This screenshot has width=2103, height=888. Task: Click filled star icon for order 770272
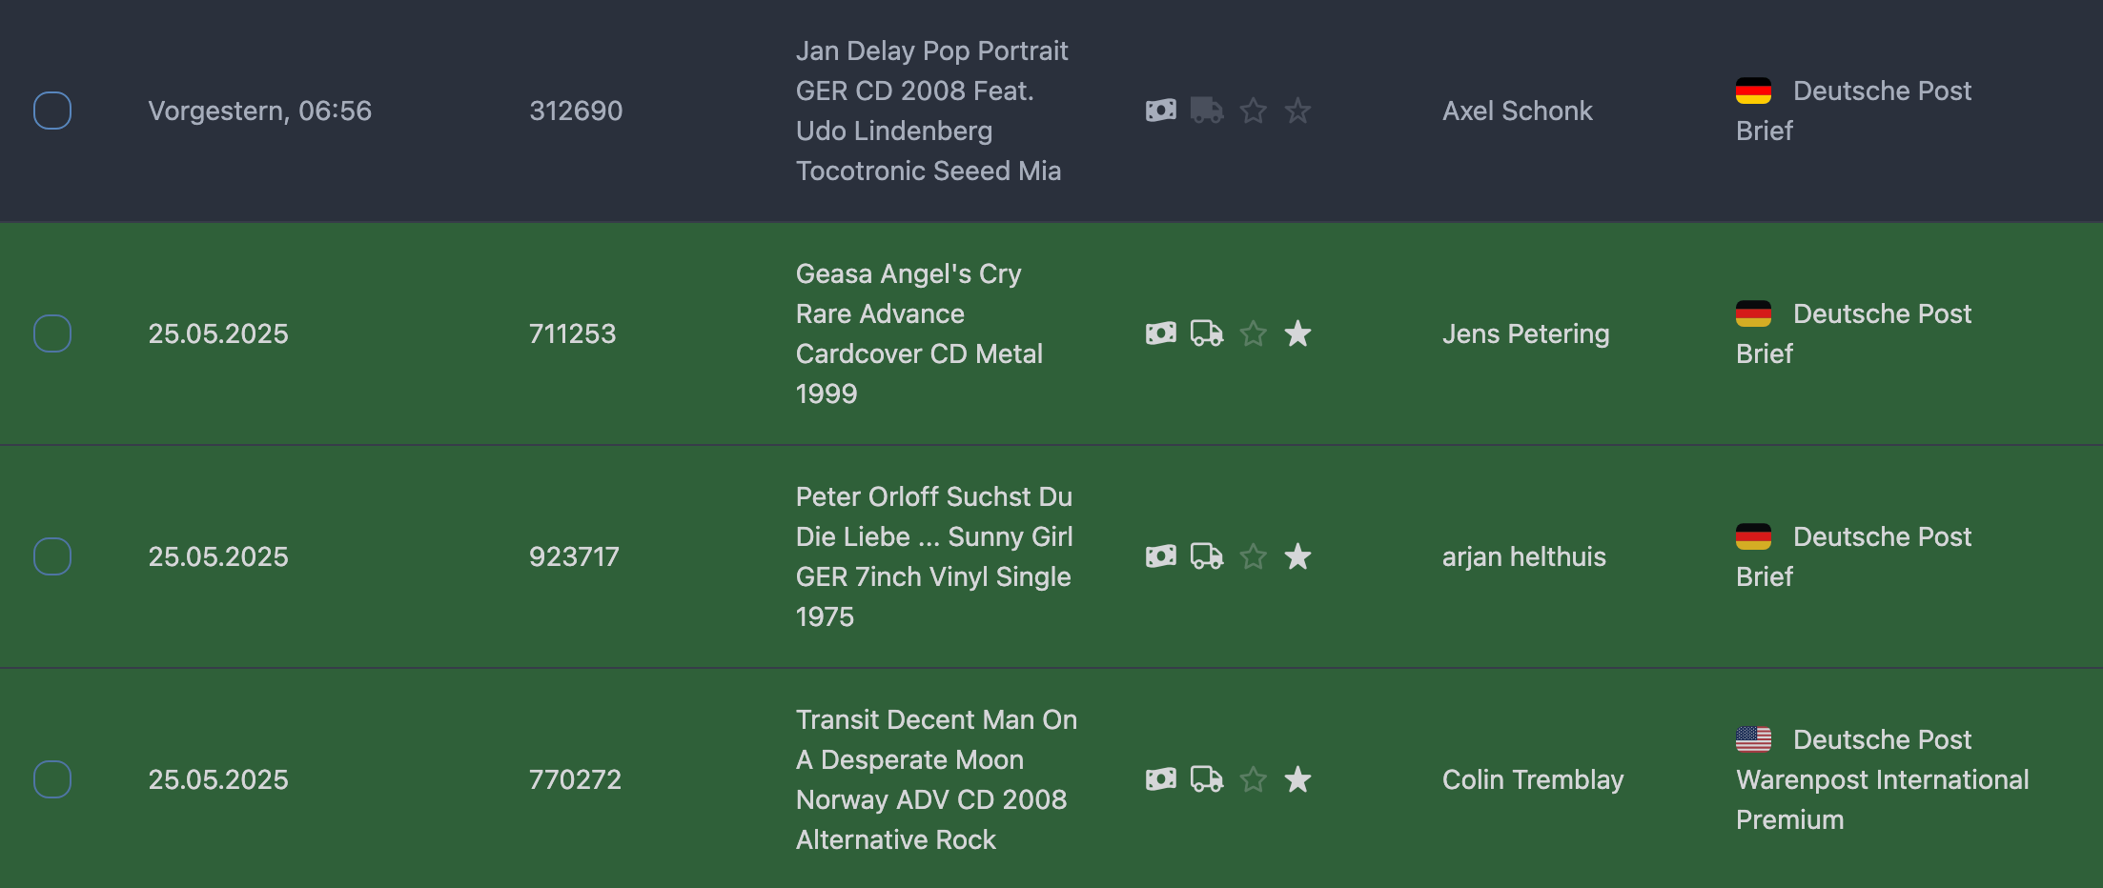(1297, 779)
